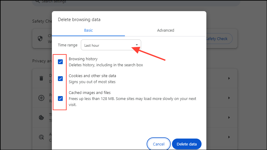
Task: Expand the privacy guide row's arrow
Action: tap(229, 98)
